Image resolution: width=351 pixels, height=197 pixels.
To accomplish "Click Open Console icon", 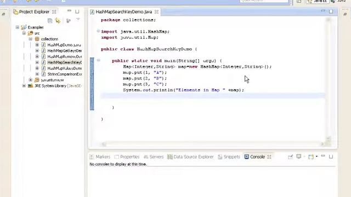I will tap(311, 157).
